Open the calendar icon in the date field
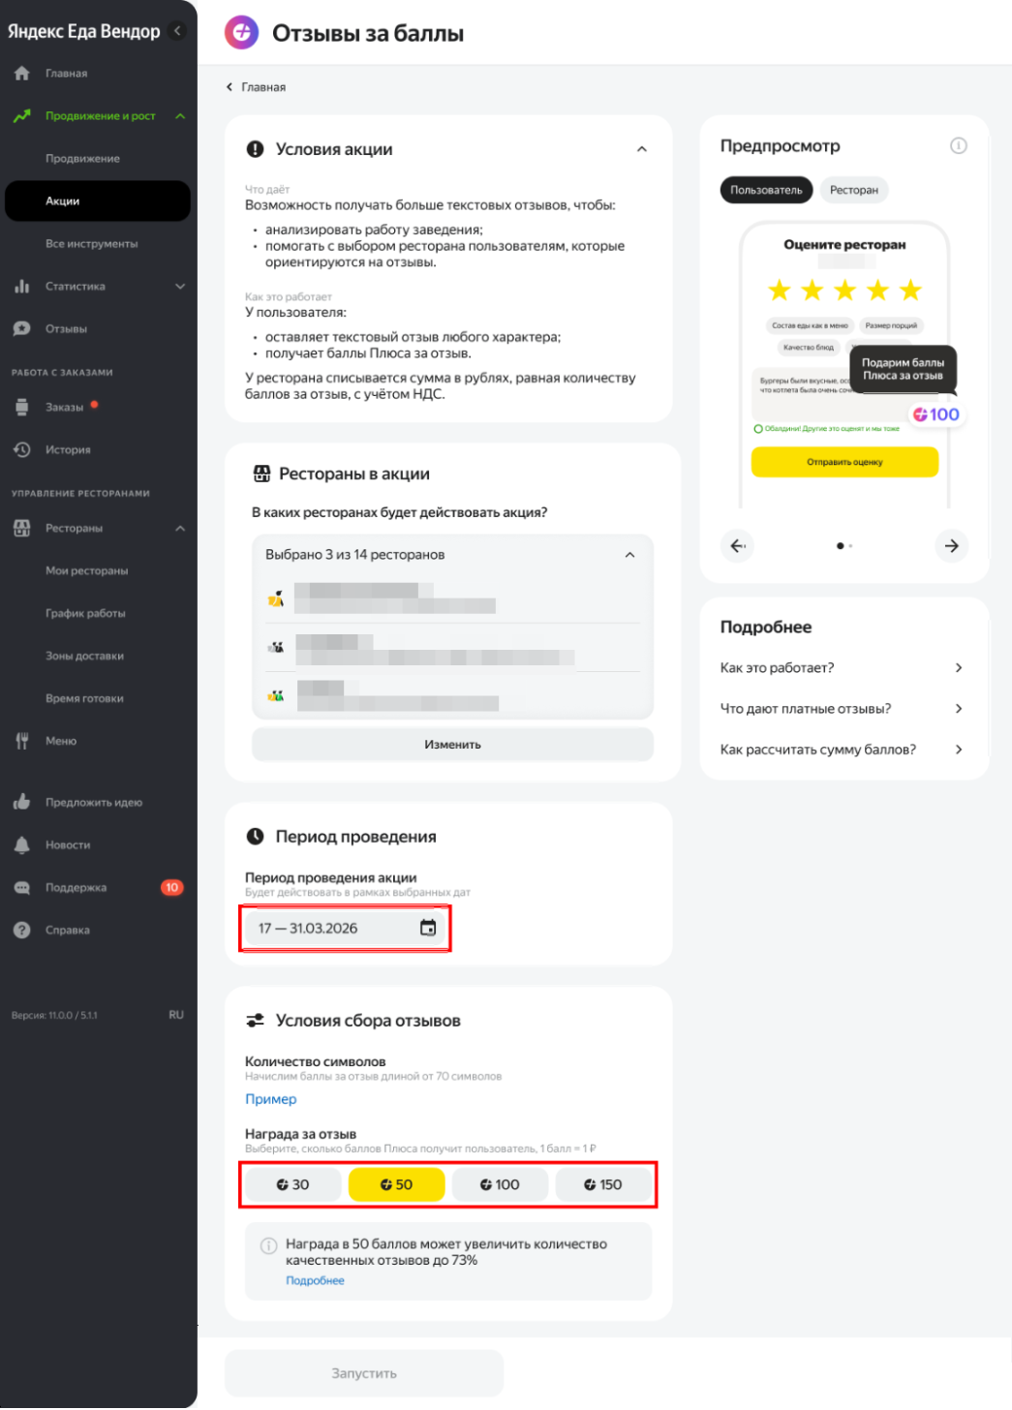This screenshot has height=1410, width=1012. (428, 929)
